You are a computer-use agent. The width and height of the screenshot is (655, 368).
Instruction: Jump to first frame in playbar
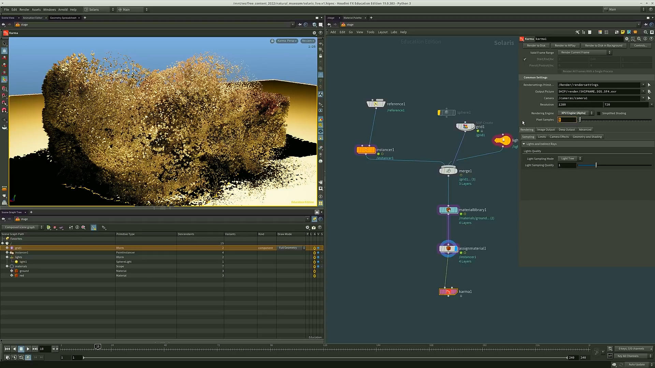click(x=7, y=349)
